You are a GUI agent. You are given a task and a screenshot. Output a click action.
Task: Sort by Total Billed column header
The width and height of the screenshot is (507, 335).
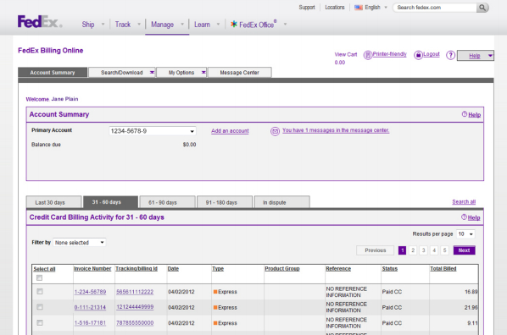tap(443, 268)
